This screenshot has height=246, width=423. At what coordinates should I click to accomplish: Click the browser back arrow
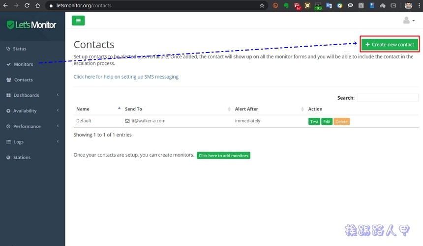[5, 5]
